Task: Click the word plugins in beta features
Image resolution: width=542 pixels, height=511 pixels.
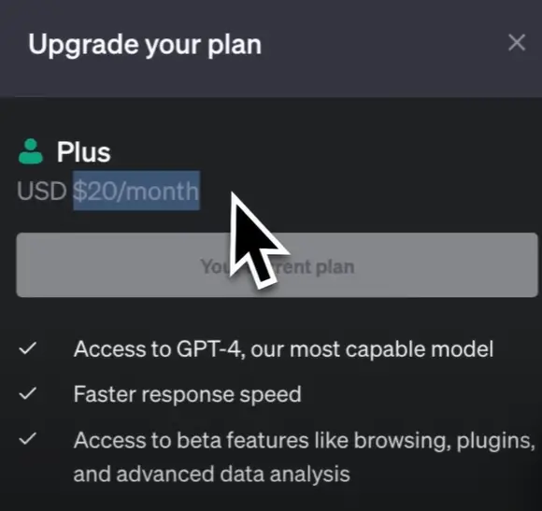Action: point(495,441)
